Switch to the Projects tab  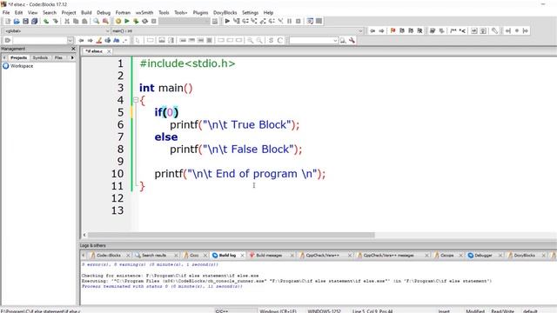point(18,57)
